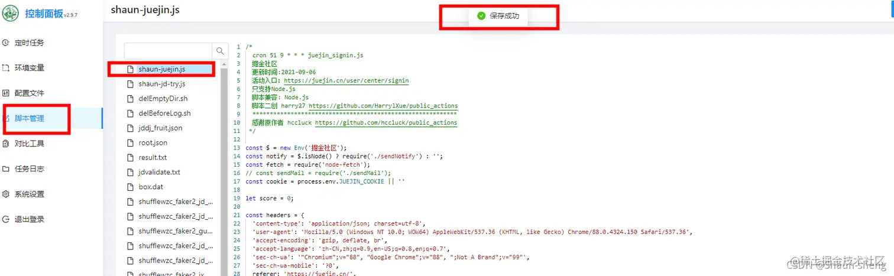Click the script search input field
Viewport: 894px width, 276px height.
168,51
